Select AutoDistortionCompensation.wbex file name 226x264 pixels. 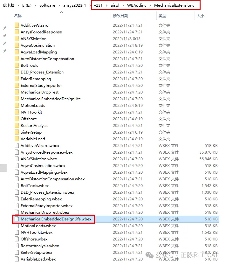tap(53, 179)
